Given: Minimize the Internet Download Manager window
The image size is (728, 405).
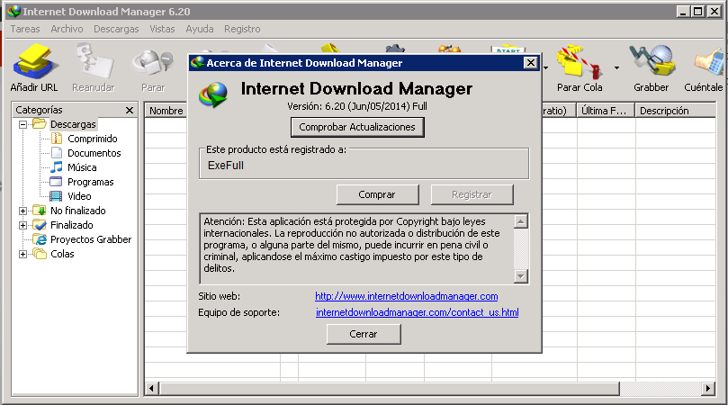Looking at the screenshot, I should 682,11.
